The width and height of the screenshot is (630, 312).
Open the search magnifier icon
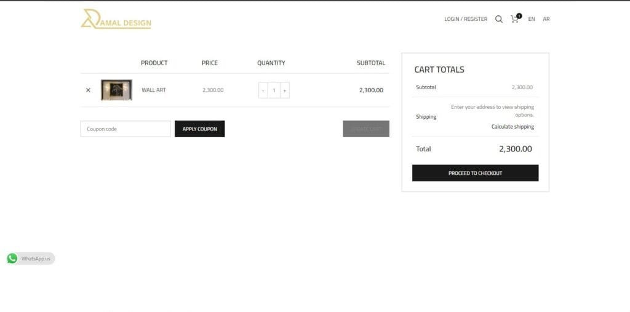pyautogui.click(x=498, y=19)
